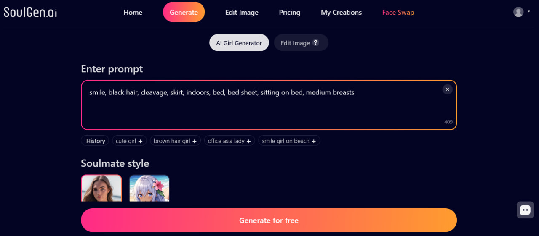Viewport: 539px width, 236px height.
Task: Open the Home navigation item
Action: coord(133,12)
